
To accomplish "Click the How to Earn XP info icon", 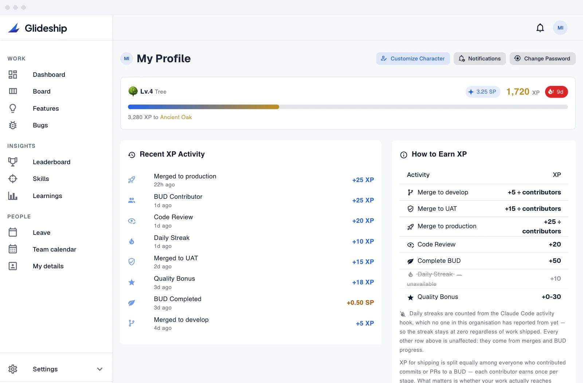I will click(403, 155).
